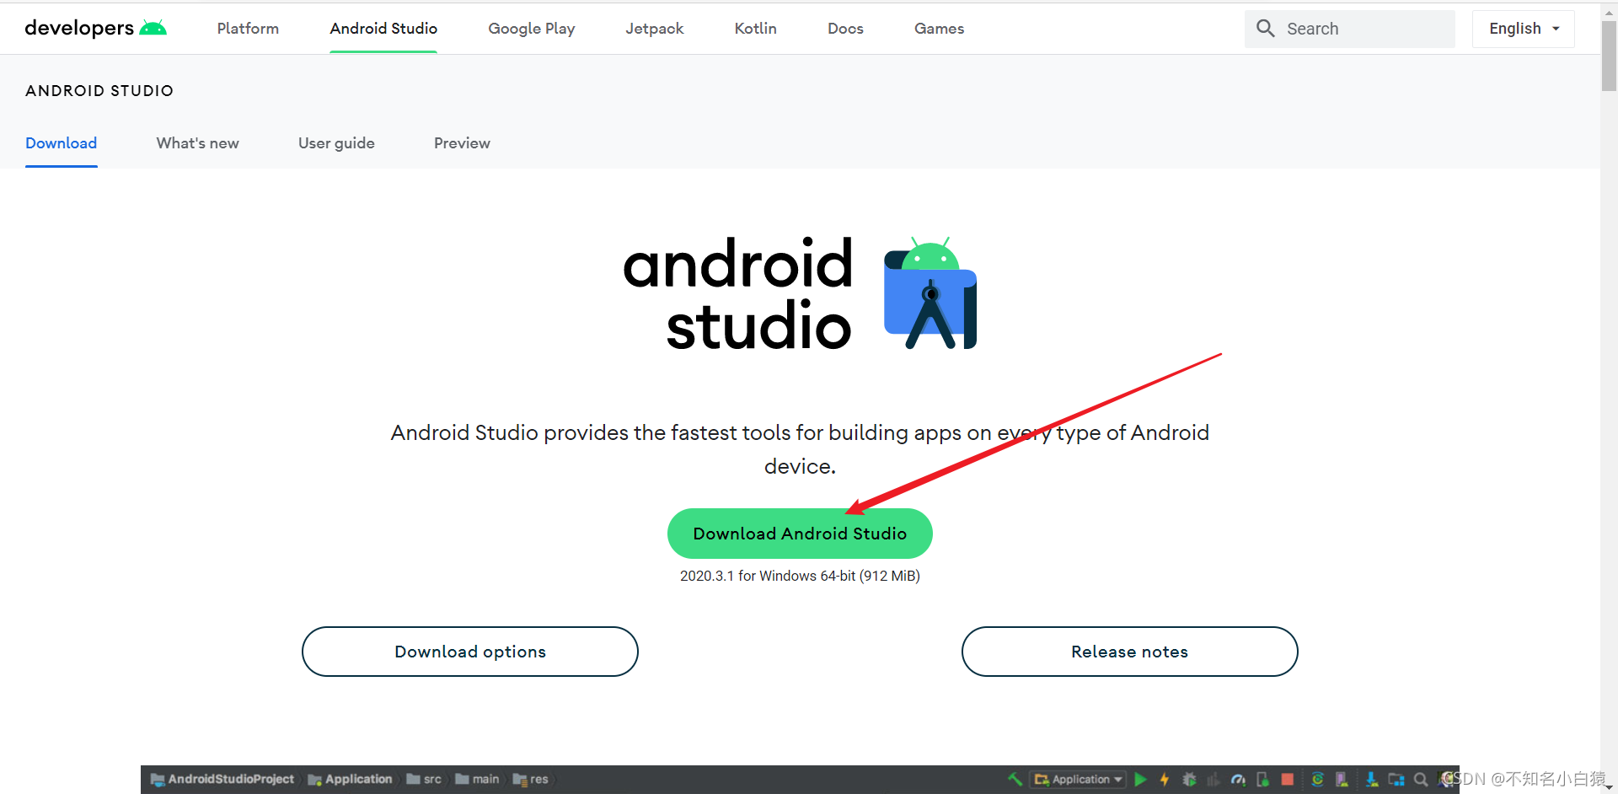Click the res breadcrumb folder

tap(531, 779)
